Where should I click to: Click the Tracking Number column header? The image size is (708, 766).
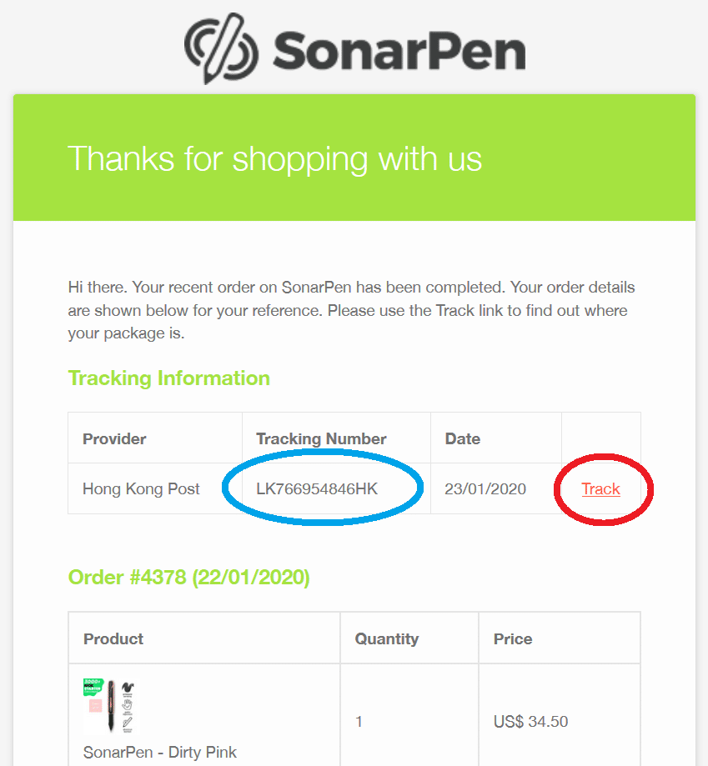[x=321, y=439]
